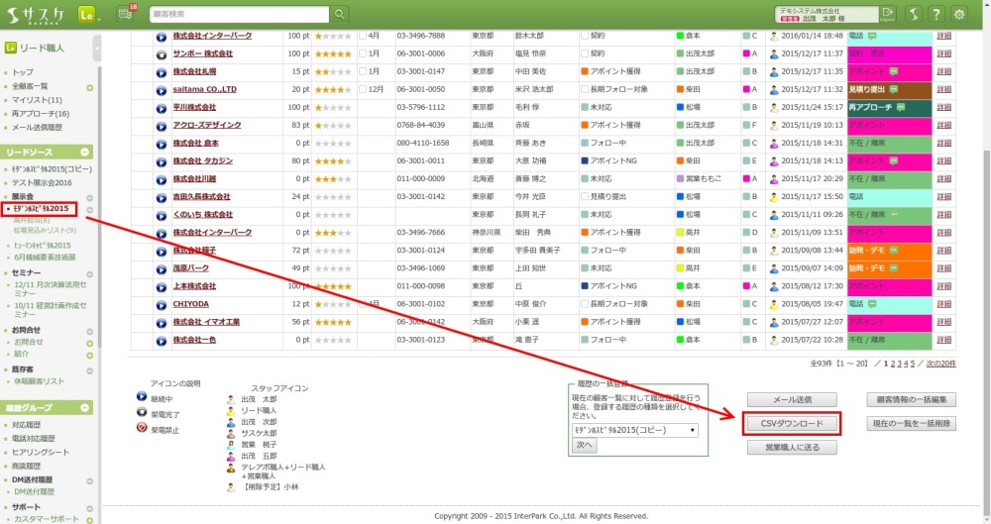Open the settings gear icon
The height and width of the screenshot is (524, 991).
point(959,14)
